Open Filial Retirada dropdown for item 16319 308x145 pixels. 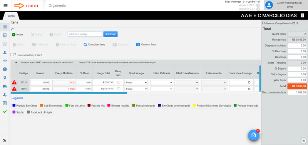point(162,83)
